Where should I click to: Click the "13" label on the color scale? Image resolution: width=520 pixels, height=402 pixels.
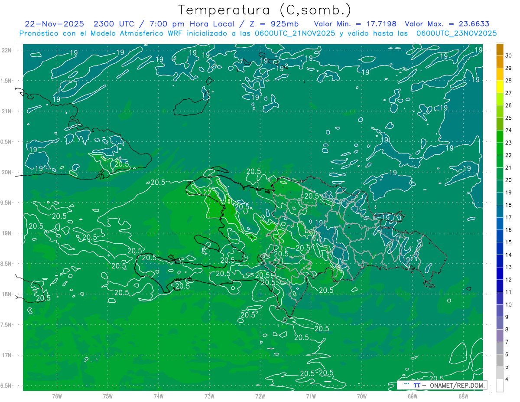pyautogui.click(x=509, y=267)
